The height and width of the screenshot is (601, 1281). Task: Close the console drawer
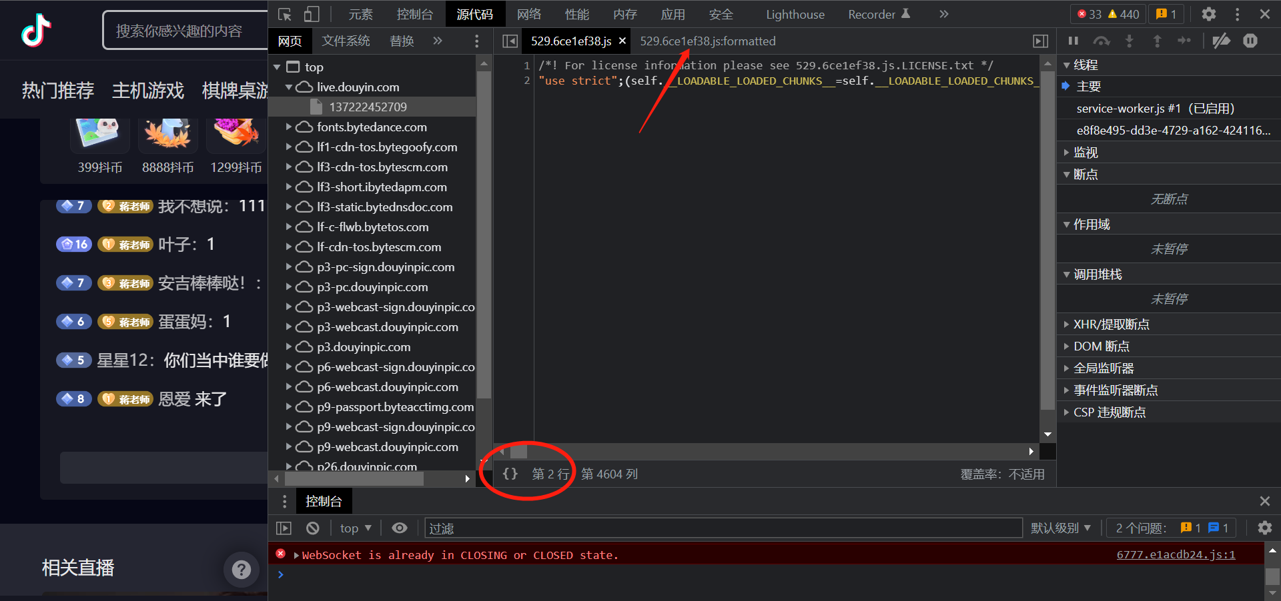click(1264, 501)
